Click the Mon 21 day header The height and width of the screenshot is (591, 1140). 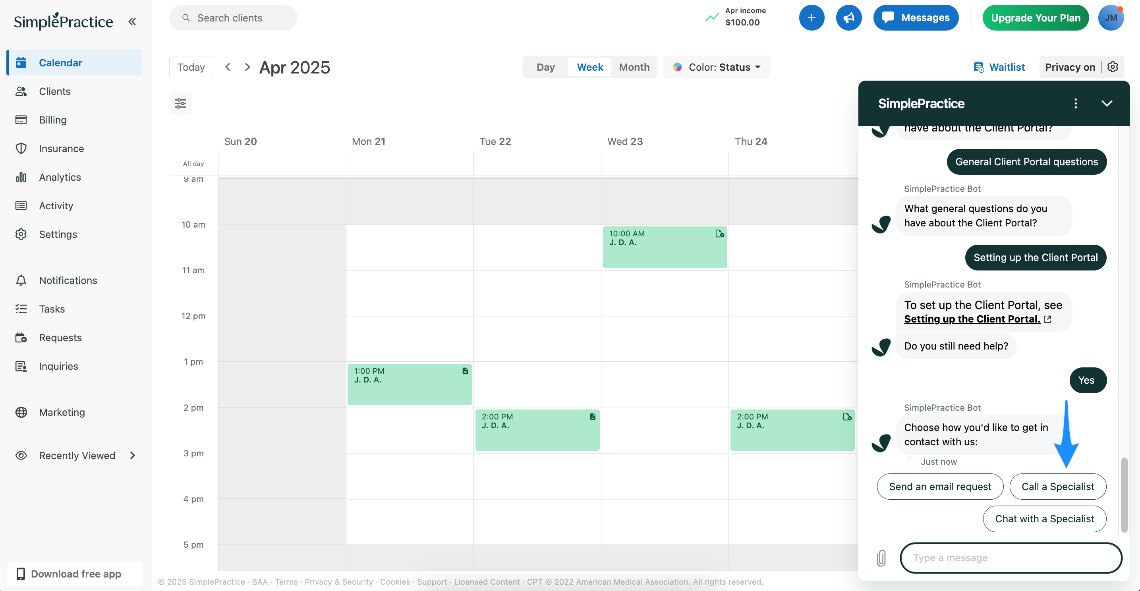tap(368, 141)
